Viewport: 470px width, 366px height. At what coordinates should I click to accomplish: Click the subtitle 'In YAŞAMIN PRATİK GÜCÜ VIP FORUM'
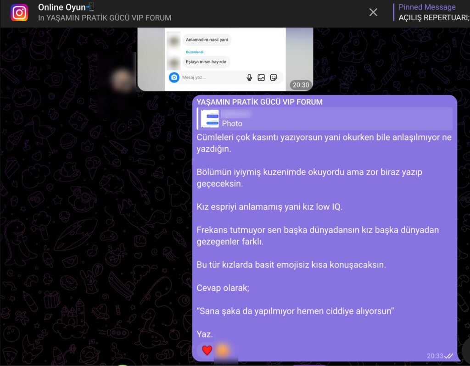[x=105, y=18]
